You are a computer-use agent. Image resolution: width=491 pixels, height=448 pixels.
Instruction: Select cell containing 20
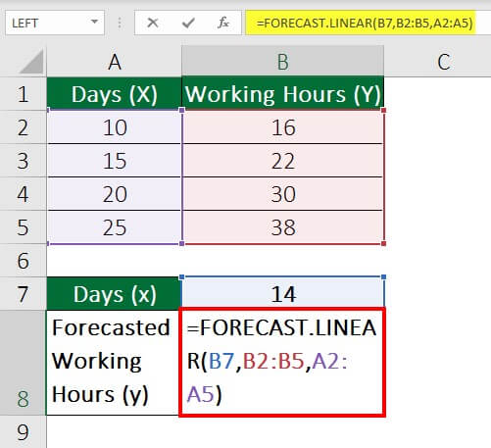point(114,194)
